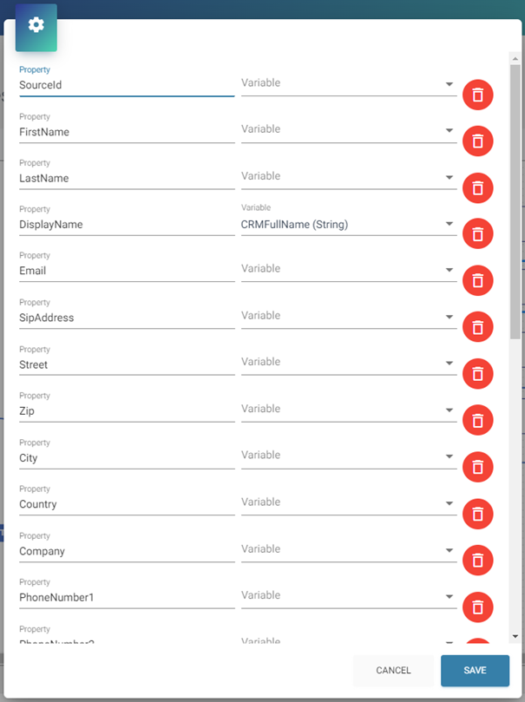Delete the FirstName property row
525x702 pixels.
coord(477,141)
